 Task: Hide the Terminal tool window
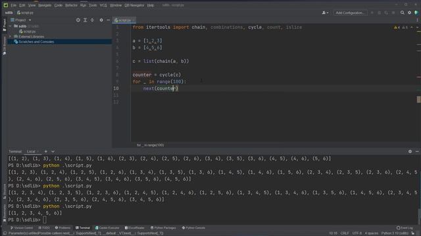pyautogui.click(x=417, y=151)
